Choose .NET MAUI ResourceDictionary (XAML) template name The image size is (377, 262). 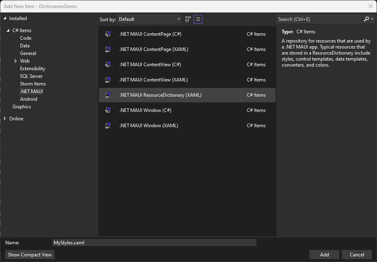tap(160, 95)
